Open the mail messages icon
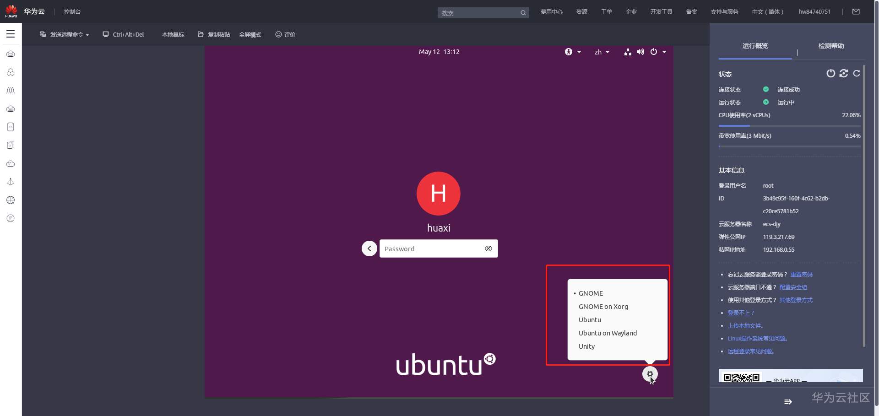The width and height of the screenshot is (879, 416). coord(856,11)
